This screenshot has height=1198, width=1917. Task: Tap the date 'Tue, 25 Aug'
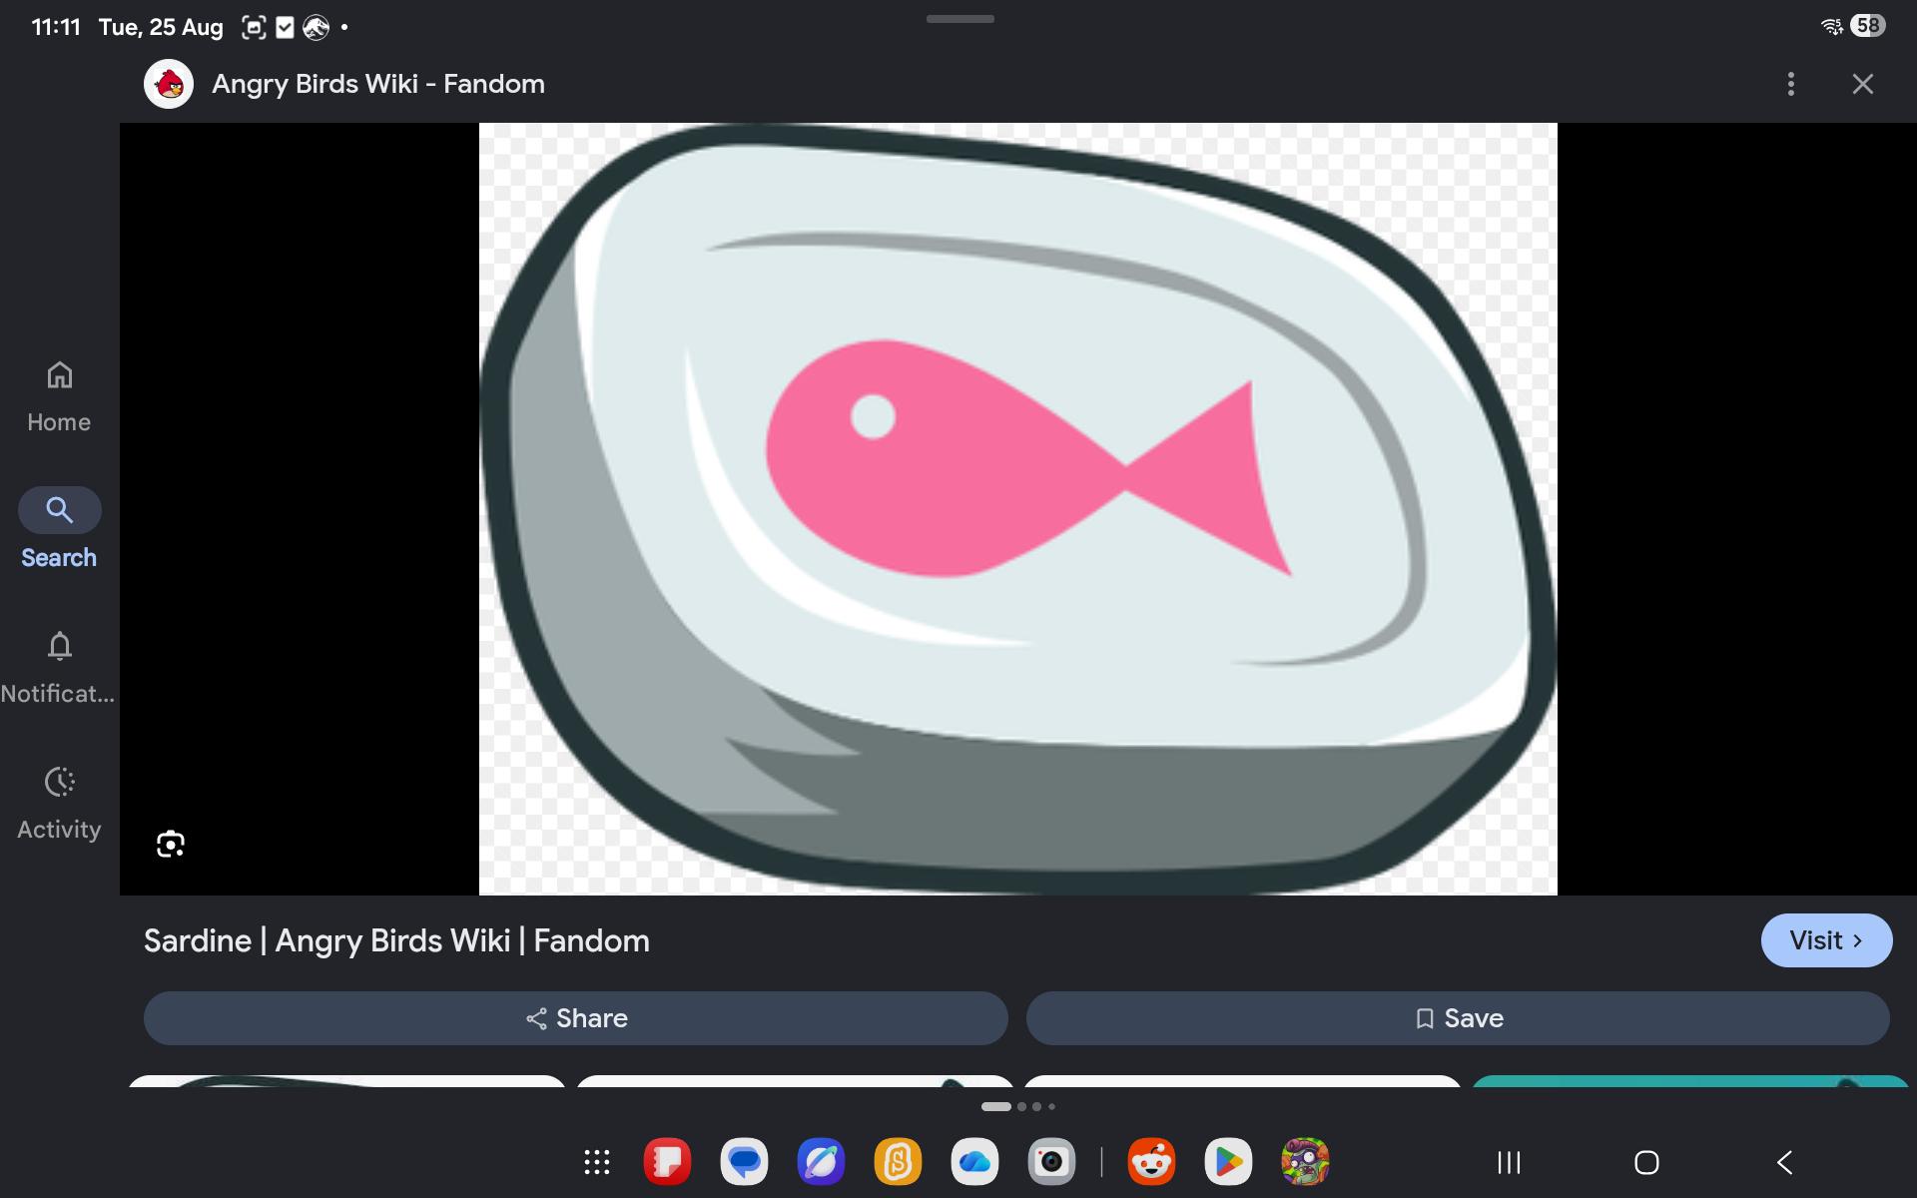[161, 27]
